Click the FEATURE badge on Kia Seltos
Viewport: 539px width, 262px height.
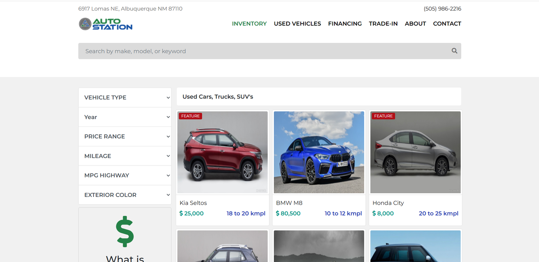click(x=190, y=116)
